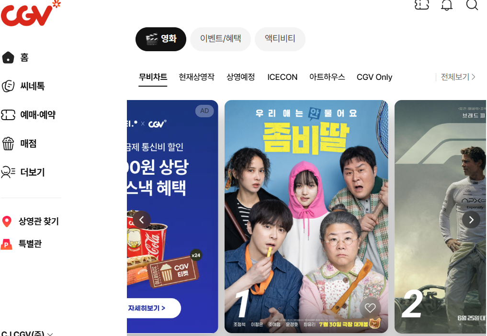Expand 전체보기 chevron link
This screenshot has height=336, width=487.
tap(458, 77)
